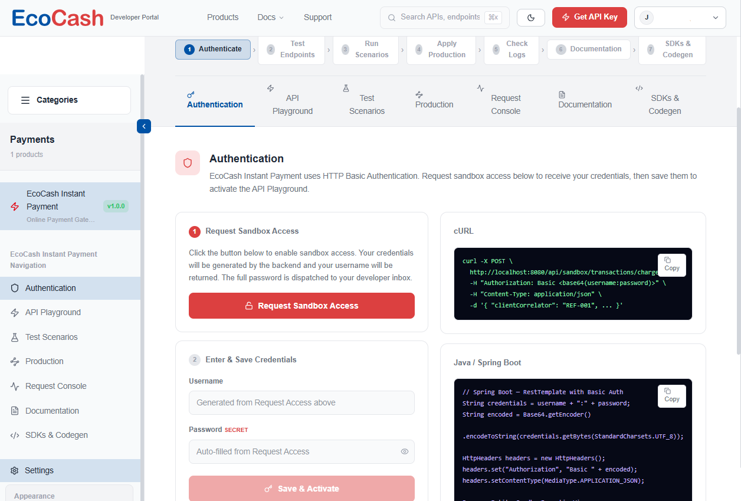
Task: Click the search magnifier icon
Action: coord(391,18)
